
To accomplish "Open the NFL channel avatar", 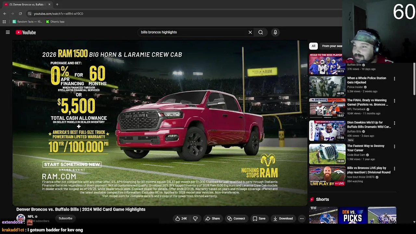I will [21, 218].
